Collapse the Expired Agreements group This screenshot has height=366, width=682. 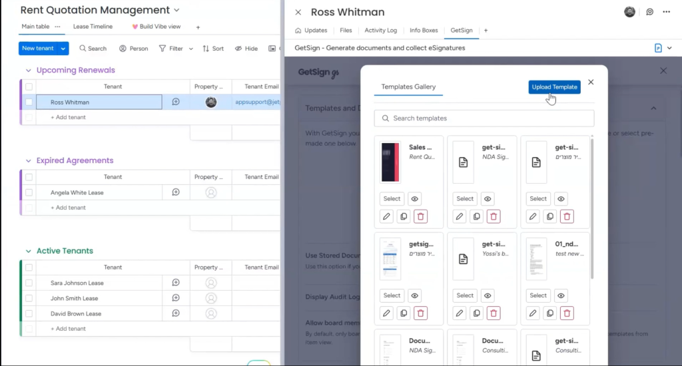(x=28, y=161)
